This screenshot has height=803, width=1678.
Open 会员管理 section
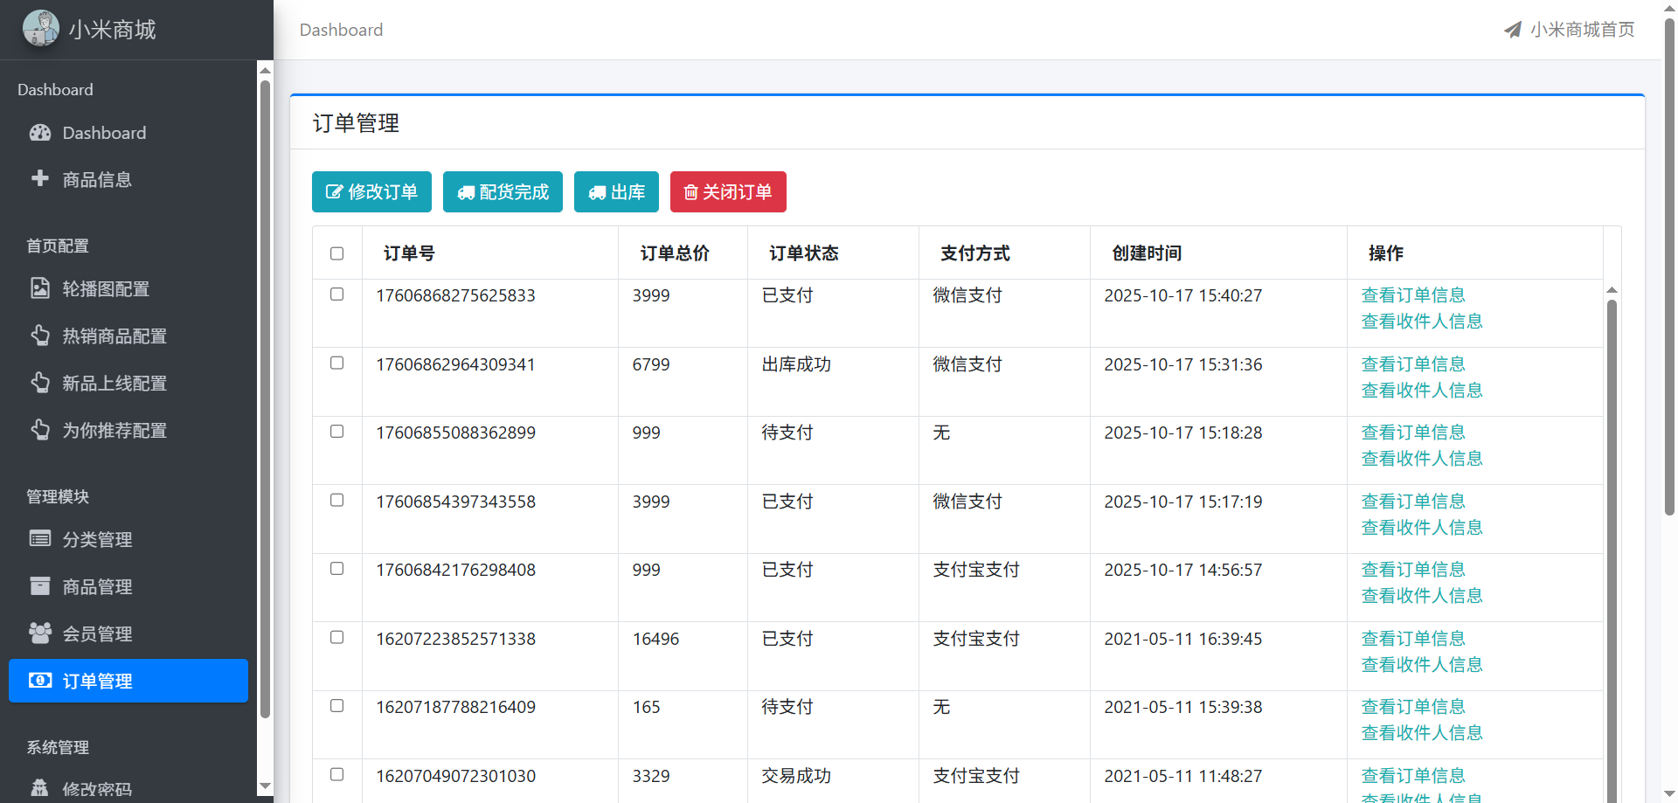128,633
